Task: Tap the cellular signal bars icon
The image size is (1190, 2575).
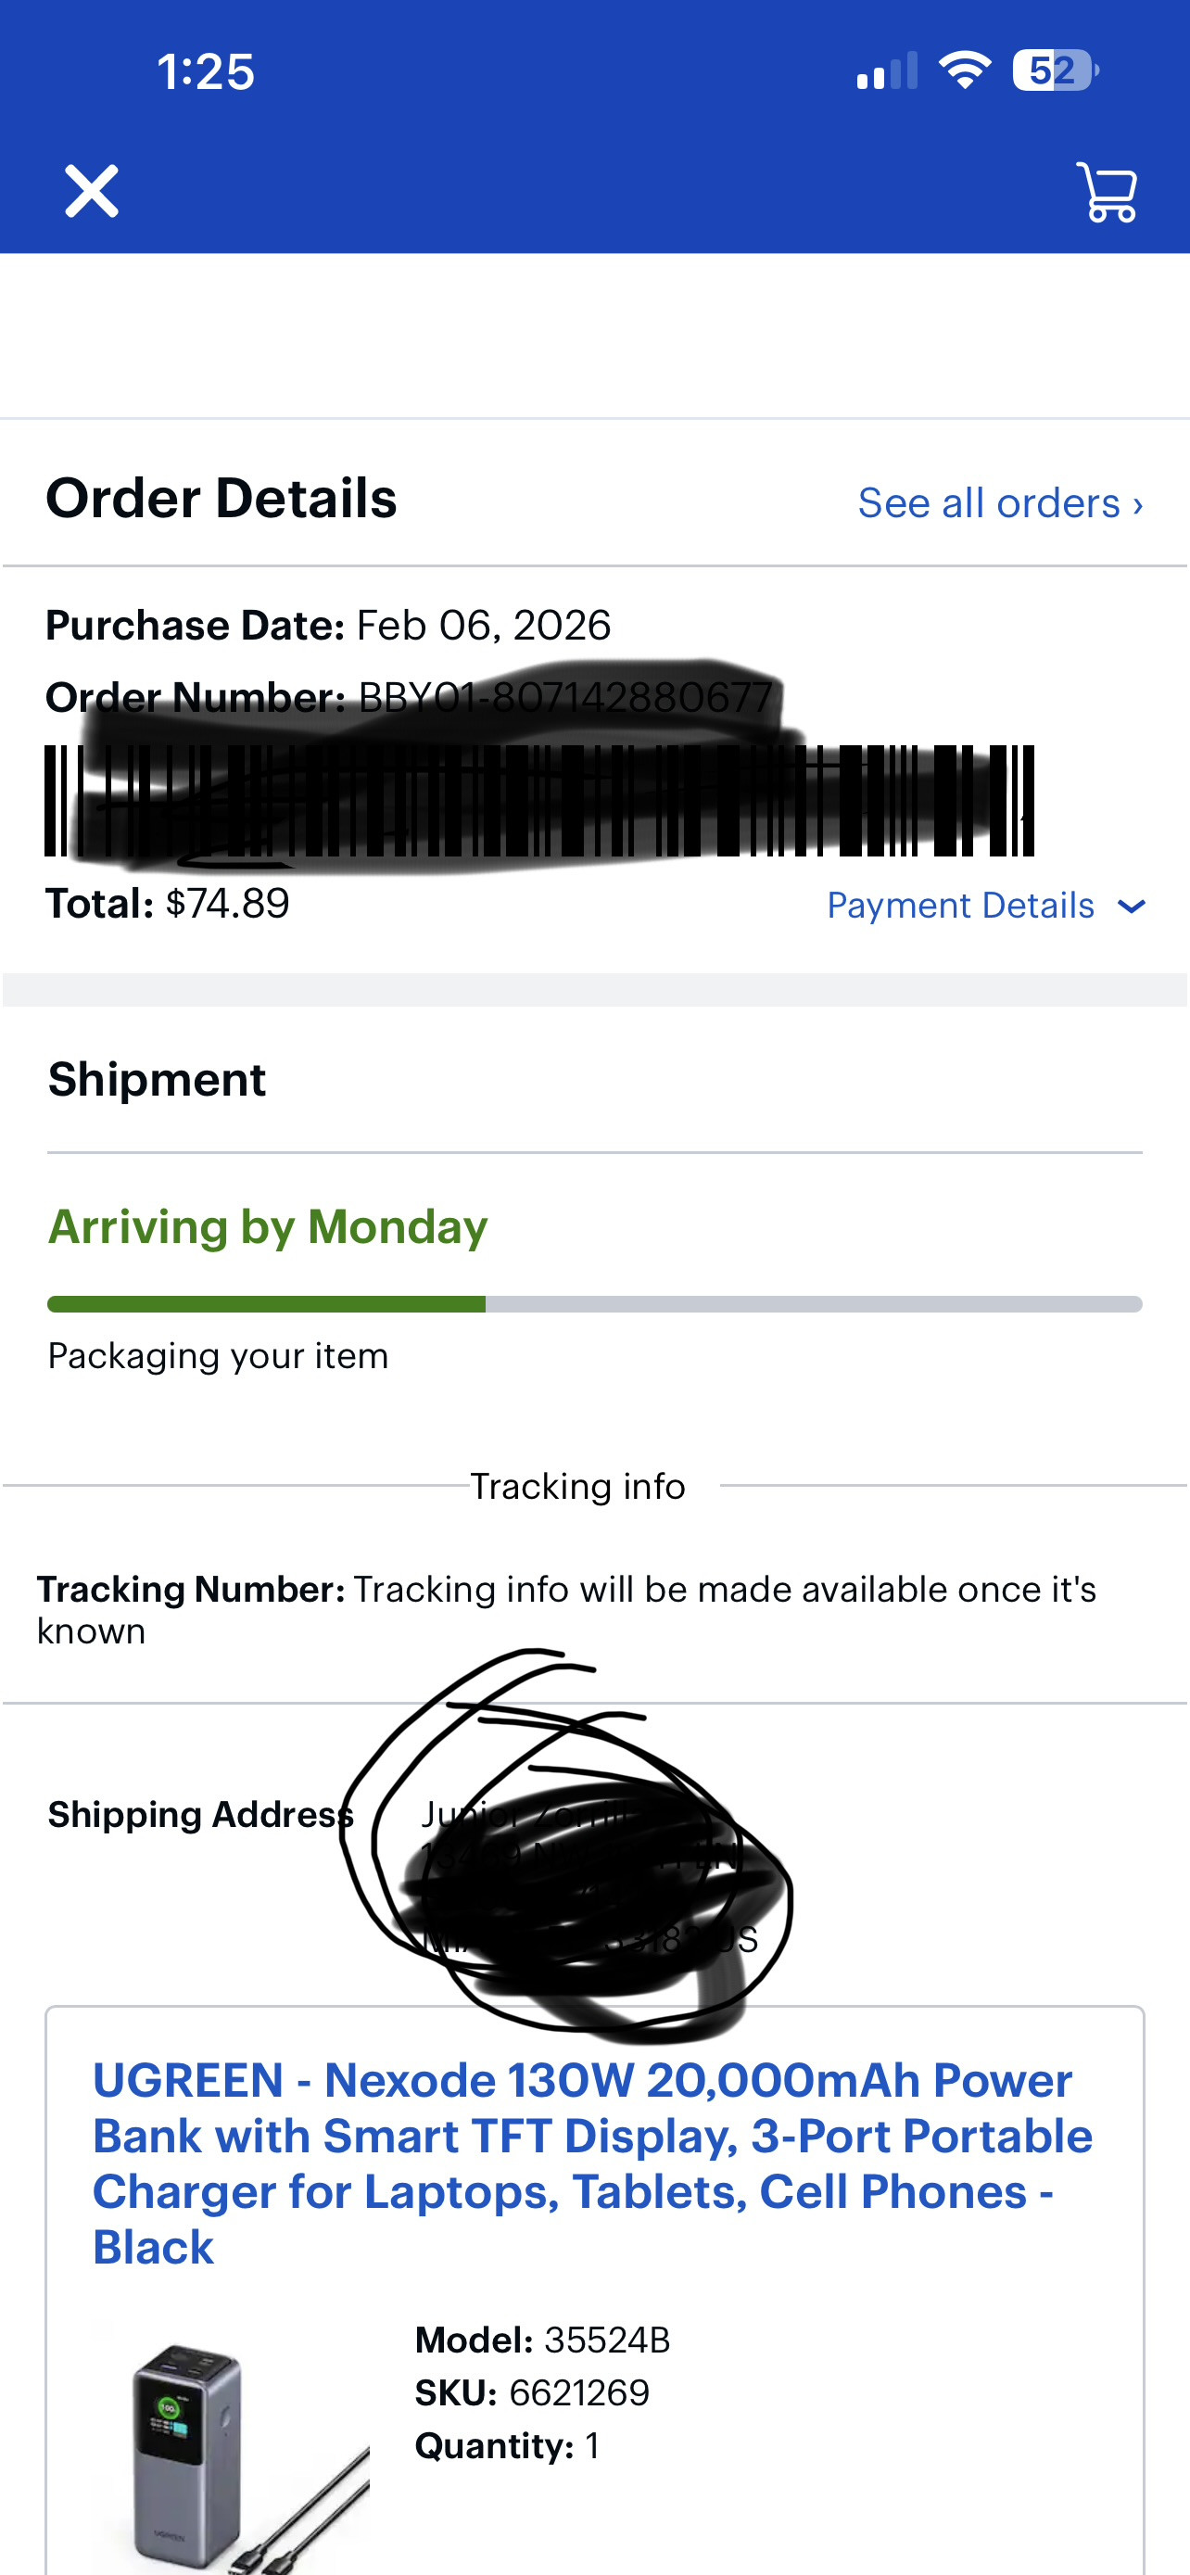Action: (886, 72)
